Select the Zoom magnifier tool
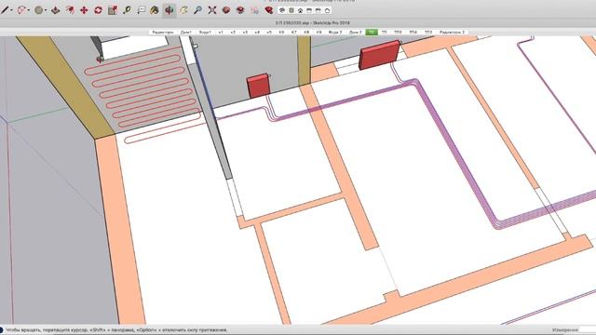This screenshot has height=335, width=596. [197, 10]
